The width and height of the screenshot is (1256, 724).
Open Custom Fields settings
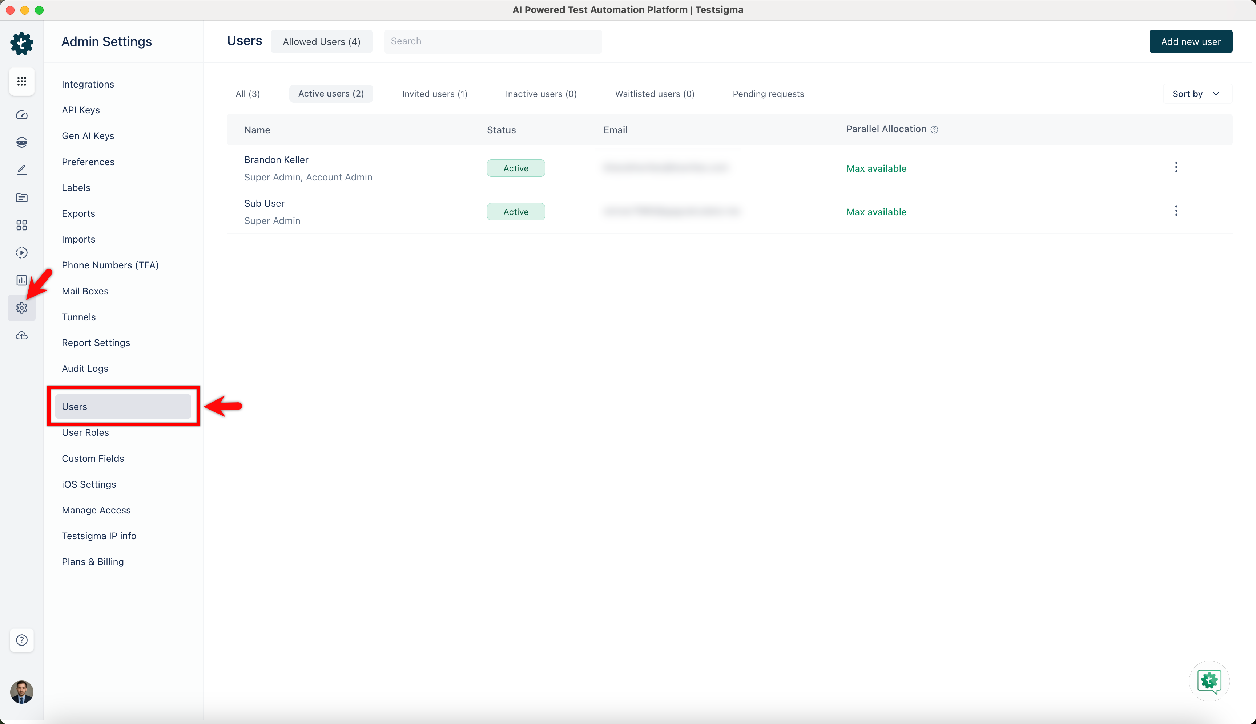pos(93,459)
